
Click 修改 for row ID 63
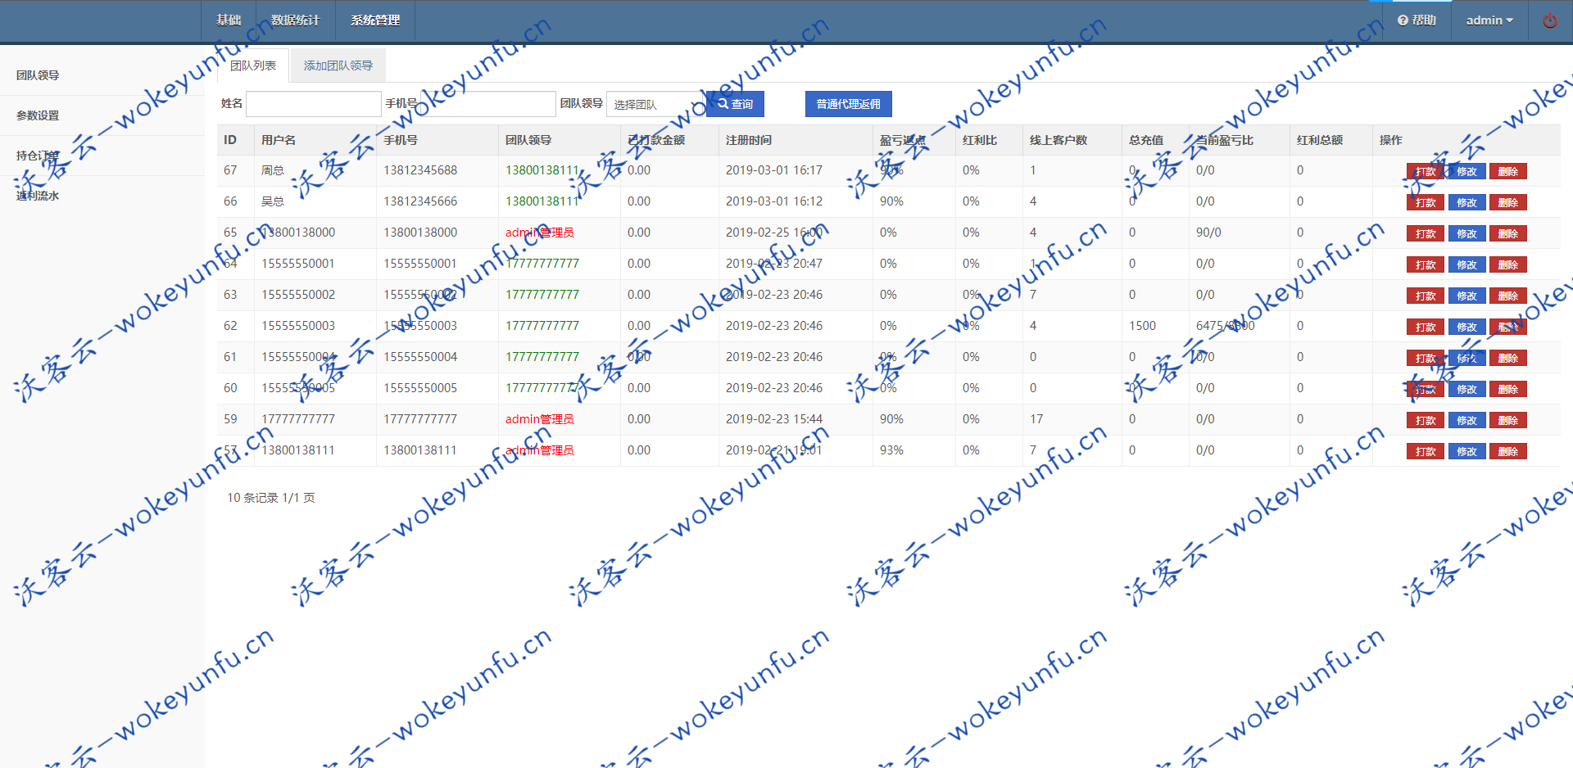[x=1466, y=296]
